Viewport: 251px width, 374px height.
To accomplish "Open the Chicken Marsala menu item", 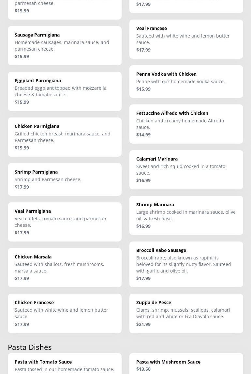I will (65, 267).
